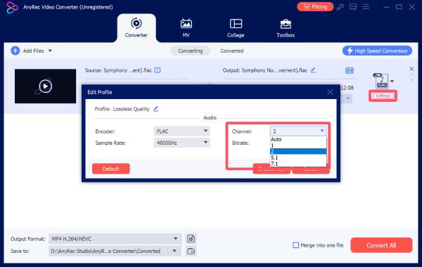The width and height of the screenshot is (422, 267).
Task: Open the source file info icon
Action: click(158, 70)
